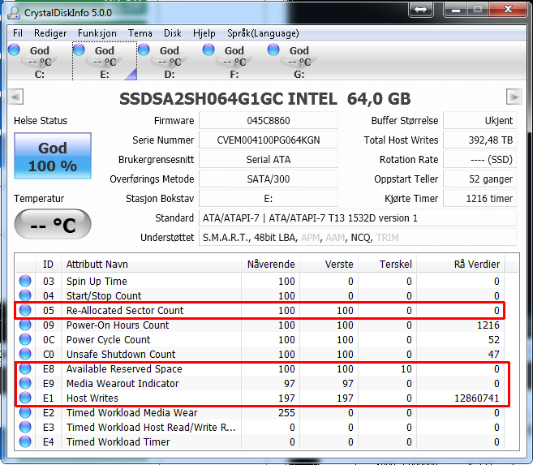Viewport: 533px width, 465px height.
Task: Open the Rediger menu
Action: click(x=50, y=33)
